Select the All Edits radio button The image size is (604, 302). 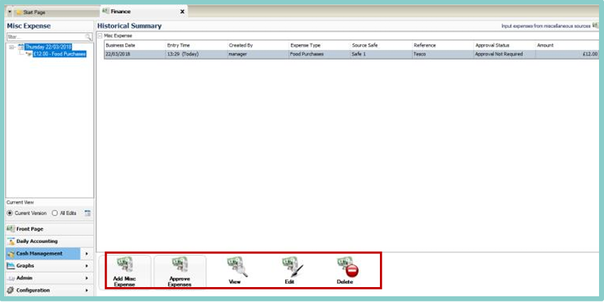tap(55, 213)
